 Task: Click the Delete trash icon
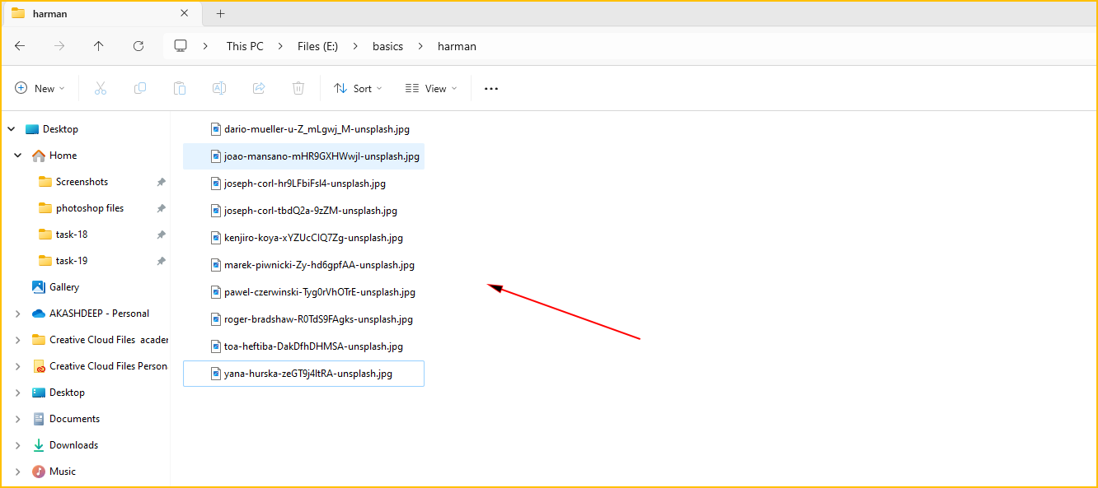click(x=298, y=88)
